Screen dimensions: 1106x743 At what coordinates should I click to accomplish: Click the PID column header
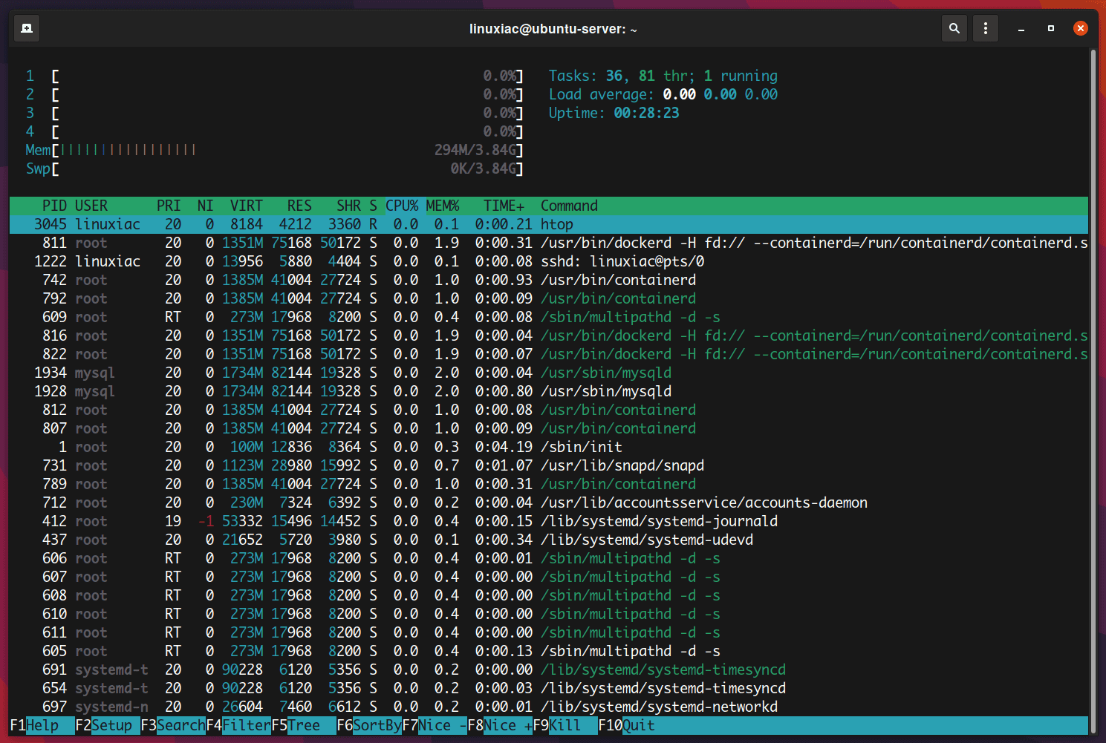[54, 206]
